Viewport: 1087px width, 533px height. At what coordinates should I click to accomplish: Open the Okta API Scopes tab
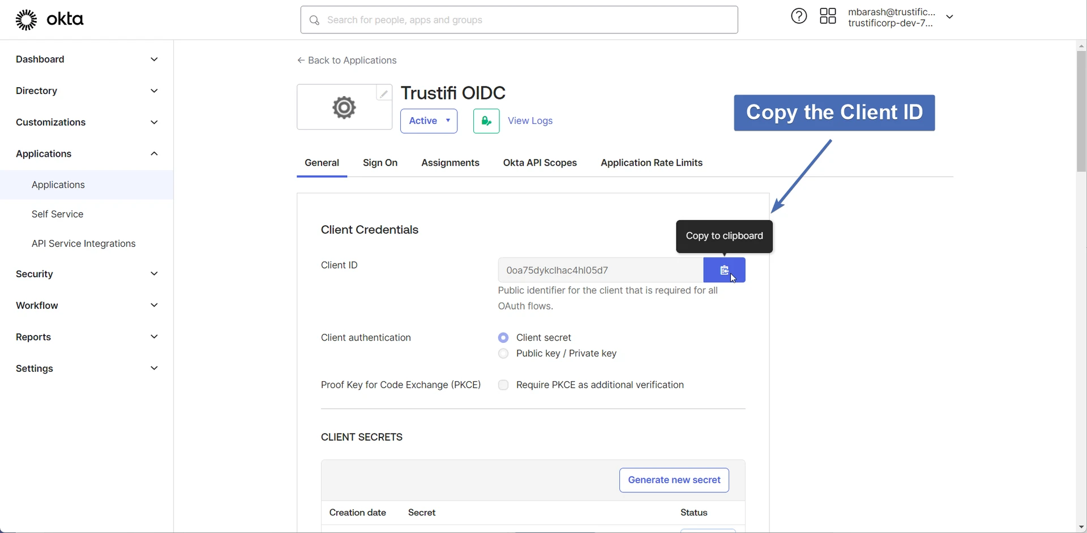coord(540,163)
